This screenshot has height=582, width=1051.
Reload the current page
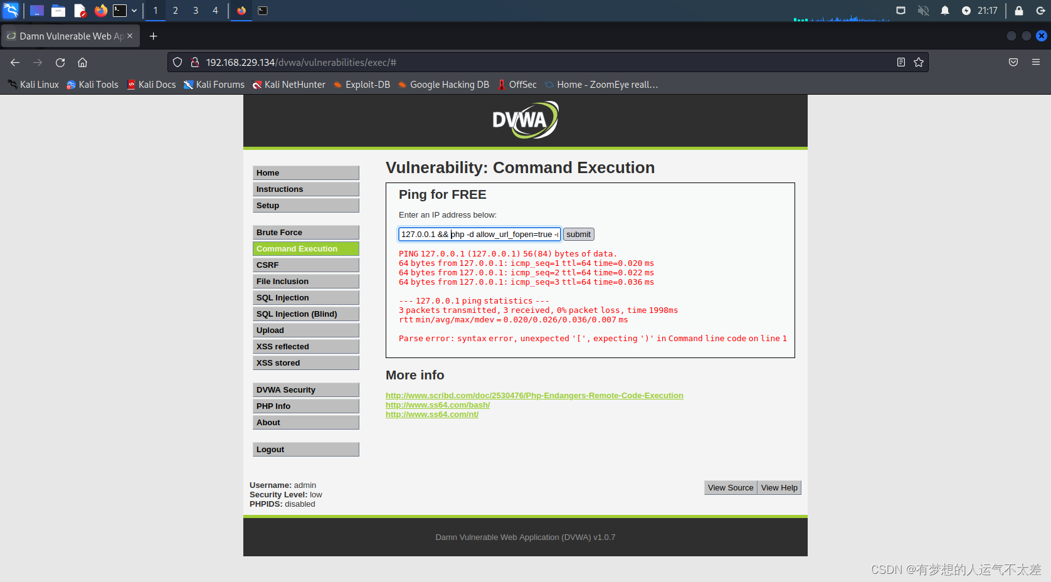tap(60, 62)
